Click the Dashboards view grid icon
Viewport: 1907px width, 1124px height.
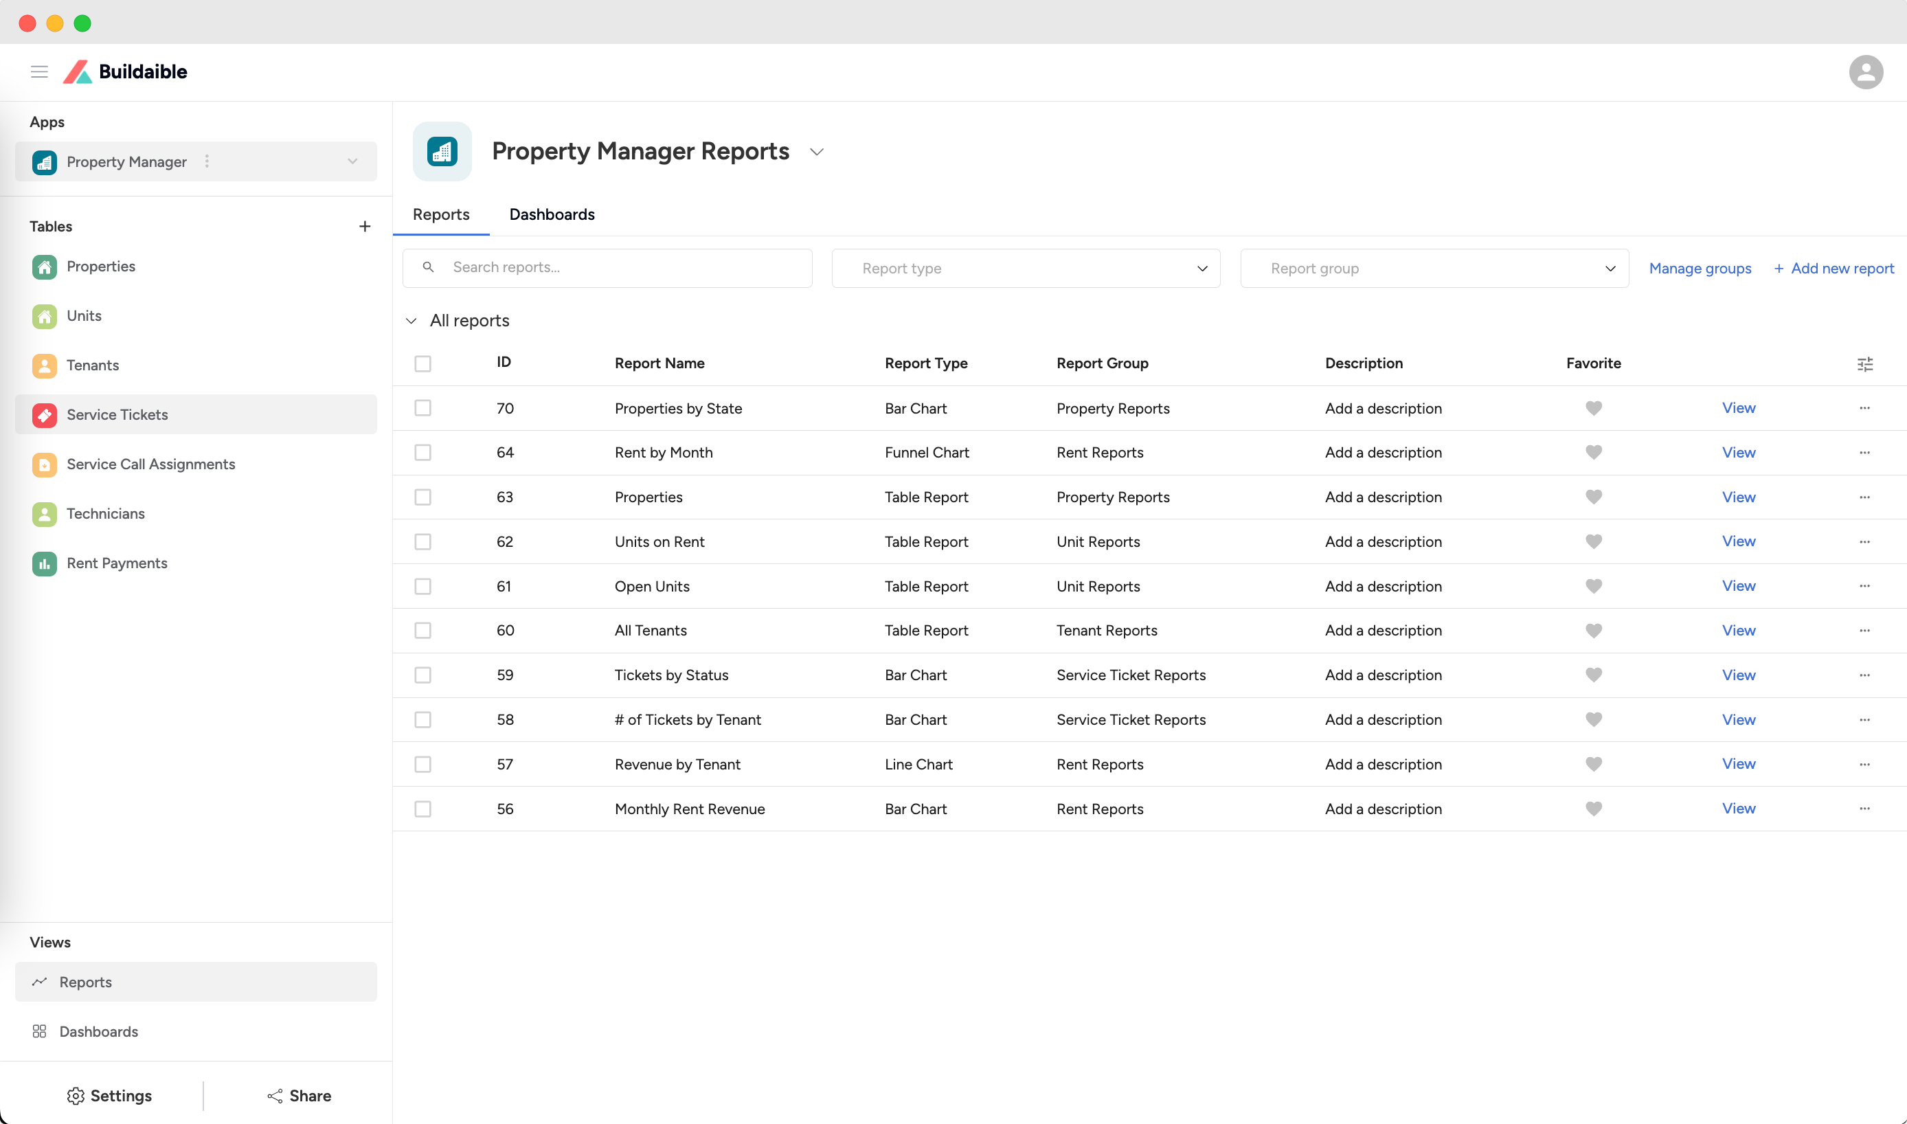(39, 1032)
